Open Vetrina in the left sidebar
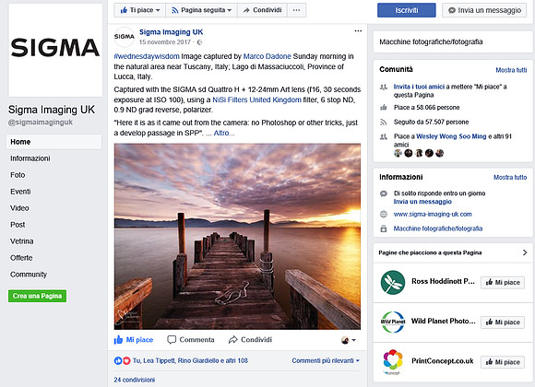The height and width of the screenshot is (387, 535). click(21, 241)
